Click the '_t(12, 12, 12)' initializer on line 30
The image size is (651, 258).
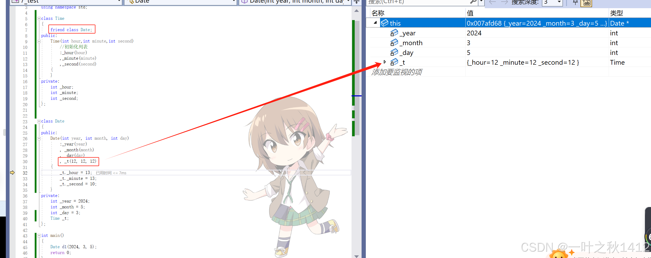80,161
